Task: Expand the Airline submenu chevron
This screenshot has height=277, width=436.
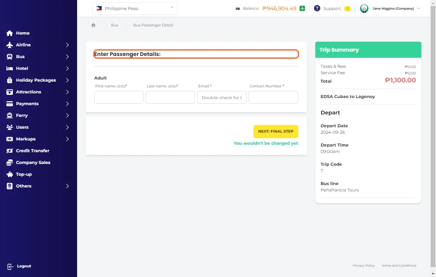Action: tap(67, 45)
